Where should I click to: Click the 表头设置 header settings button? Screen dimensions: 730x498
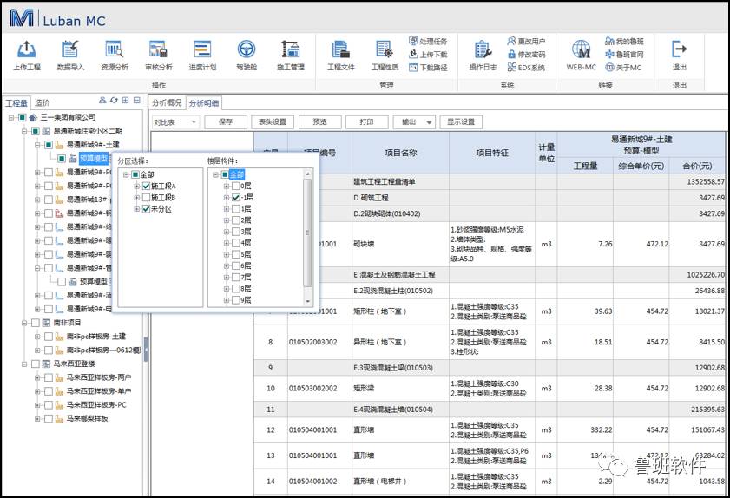[x=273, y=122]
